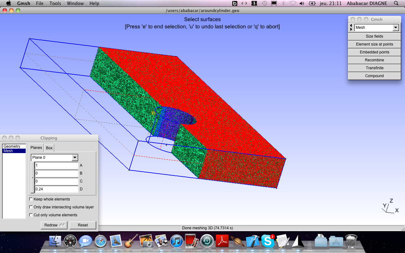This screenshot has height=253, width=405.
Task: Launch Xcode from the dock
Action: coord(252,241)
